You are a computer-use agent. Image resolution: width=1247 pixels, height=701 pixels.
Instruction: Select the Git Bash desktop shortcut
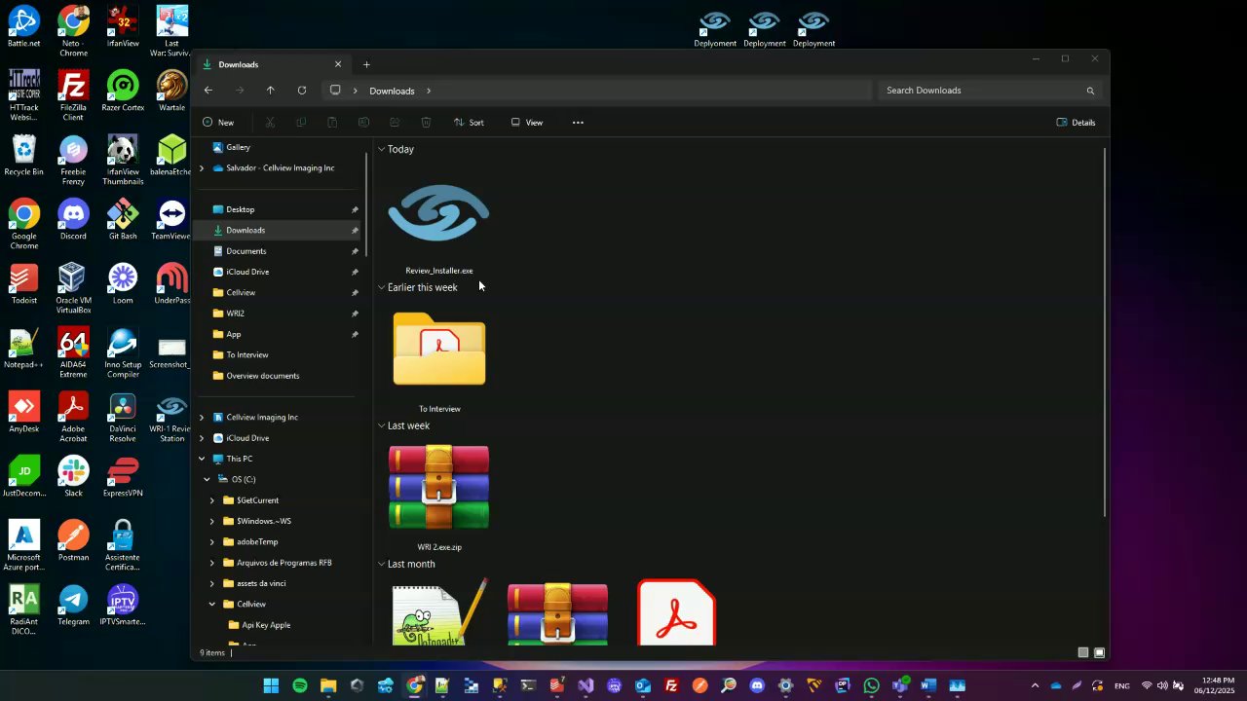[123, 220]
